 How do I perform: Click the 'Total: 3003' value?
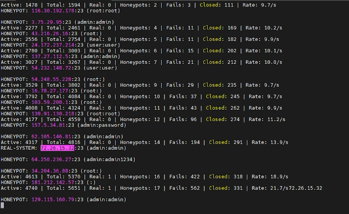[63, 51]
